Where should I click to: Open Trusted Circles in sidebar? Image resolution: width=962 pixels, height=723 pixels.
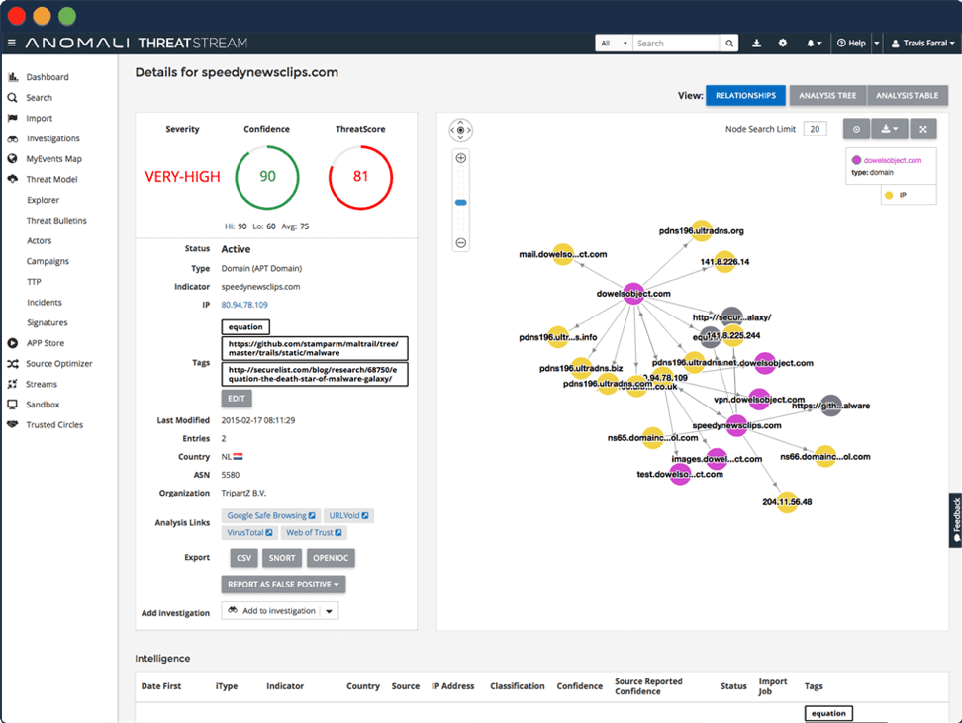tap(54, 425)
